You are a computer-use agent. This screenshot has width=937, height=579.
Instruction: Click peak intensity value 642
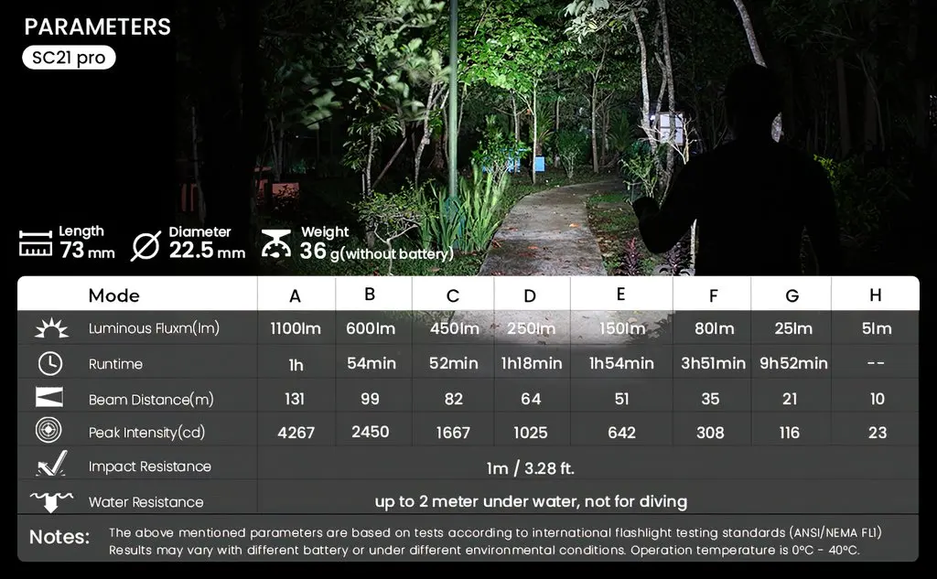point(621,434)
